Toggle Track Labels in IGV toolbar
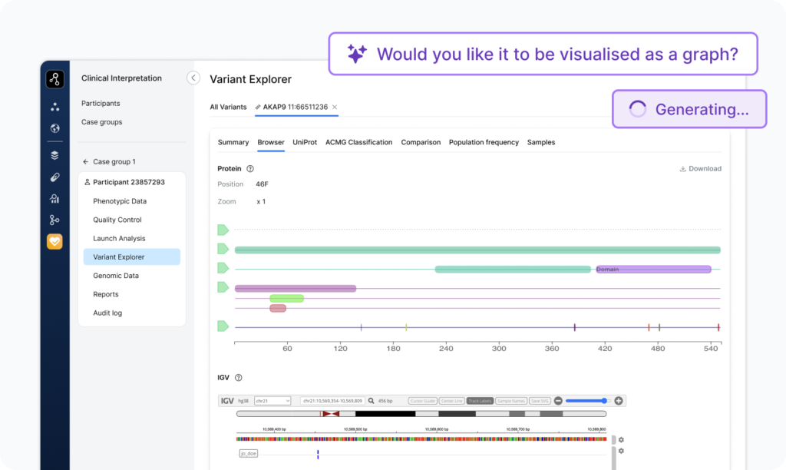 (480, 401)
